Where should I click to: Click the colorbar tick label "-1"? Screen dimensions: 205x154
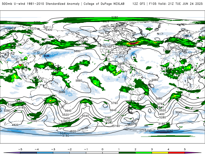tap(86, 149)
